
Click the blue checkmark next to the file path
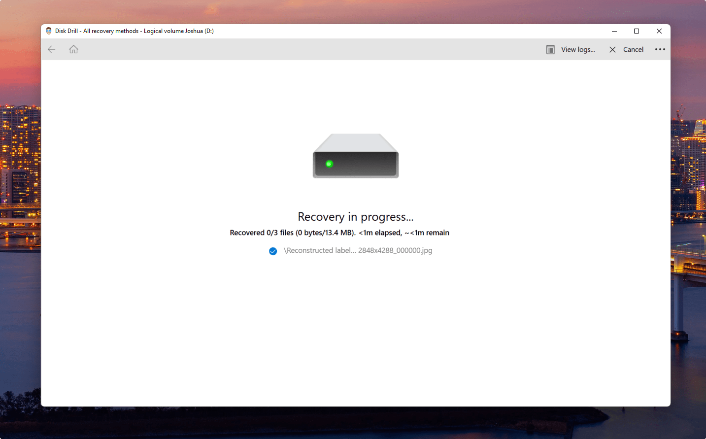[273, 251]
